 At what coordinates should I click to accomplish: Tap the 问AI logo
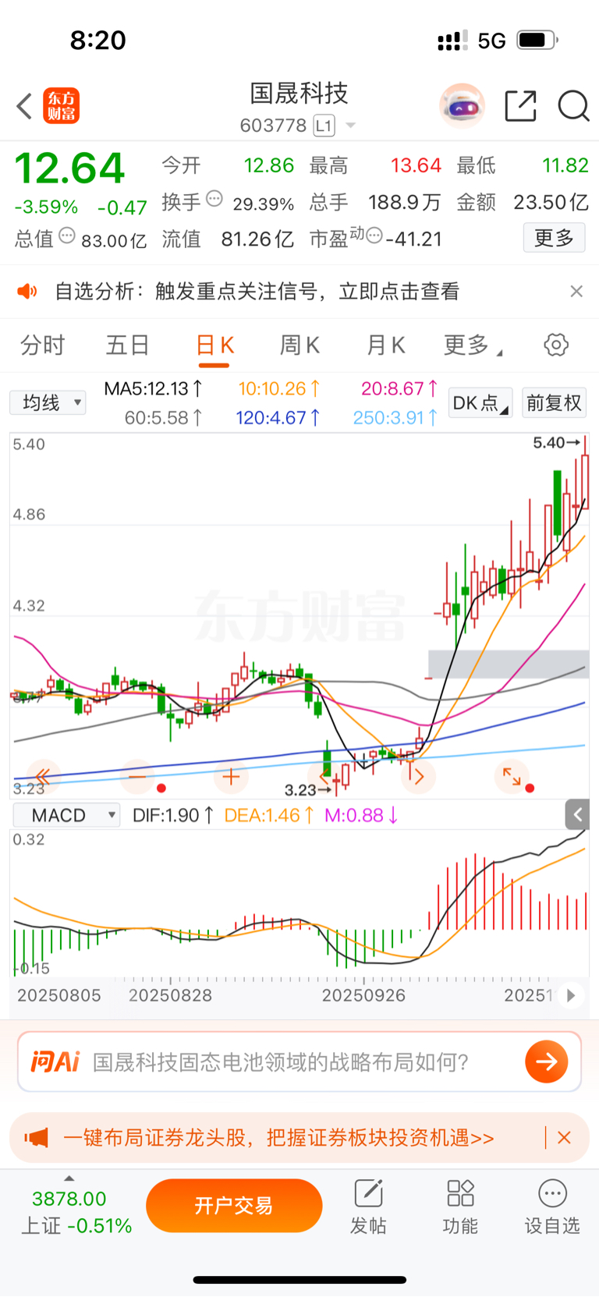click(x=55, y=1061)
